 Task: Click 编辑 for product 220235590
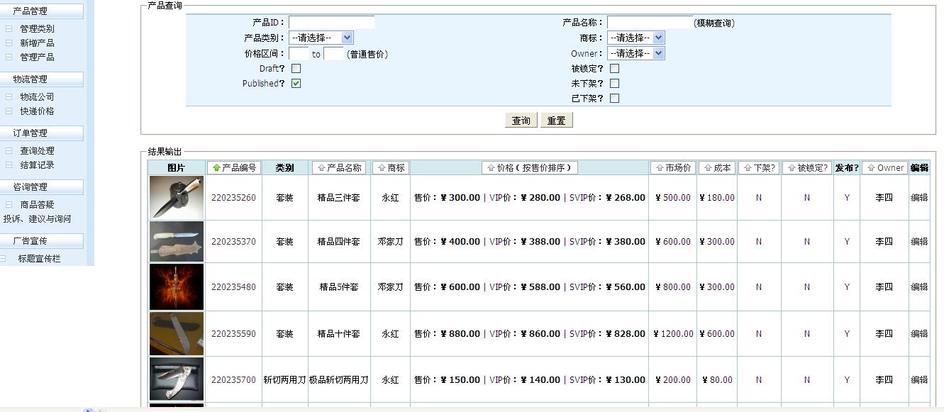click(x=919, y=334)
